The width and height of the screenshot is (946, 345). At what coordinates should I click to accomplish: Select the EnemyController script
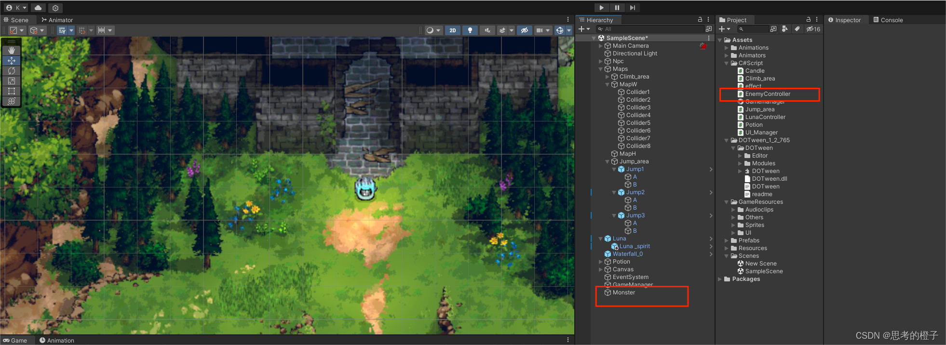click(x=768, y=94)
